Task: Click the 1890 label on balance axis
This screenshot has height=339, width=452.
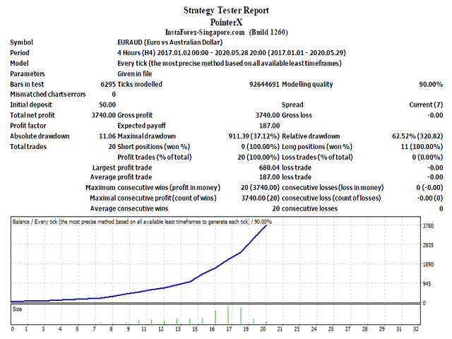Action: pyautogui.click(x=428, y=265)
